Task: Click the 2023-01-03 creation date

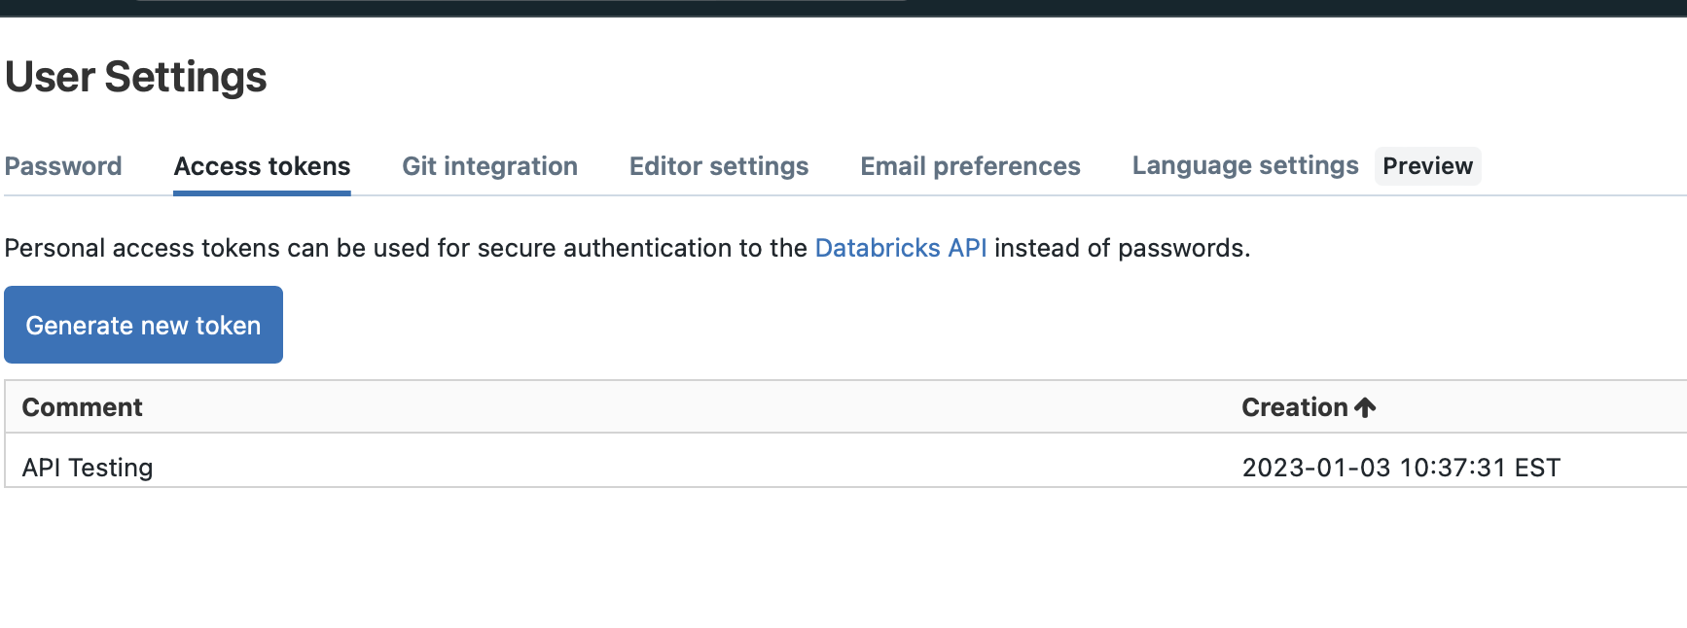Action: 1316,468
